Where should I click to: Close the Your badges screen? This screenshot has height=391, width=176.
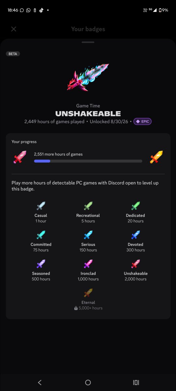tap(14, 29)
